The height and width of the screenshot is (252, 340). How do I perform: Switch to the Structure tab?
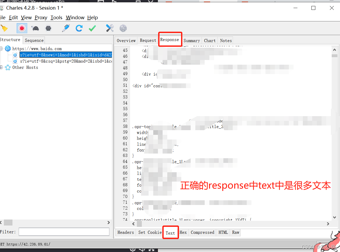pos(10,40)
